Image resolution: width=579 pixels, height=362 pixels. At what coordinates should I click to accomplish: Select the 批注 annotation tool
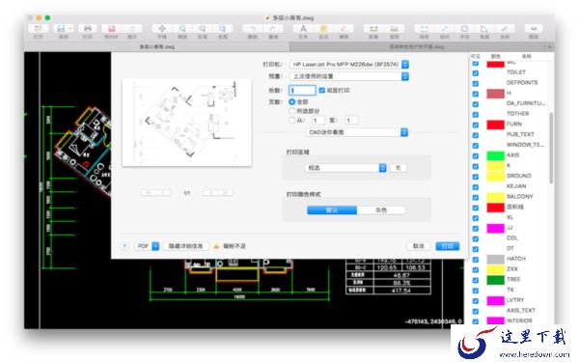(323, 28)
